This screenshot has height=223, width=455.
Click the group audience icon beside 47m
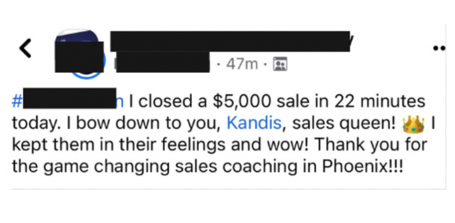(280, 64)
